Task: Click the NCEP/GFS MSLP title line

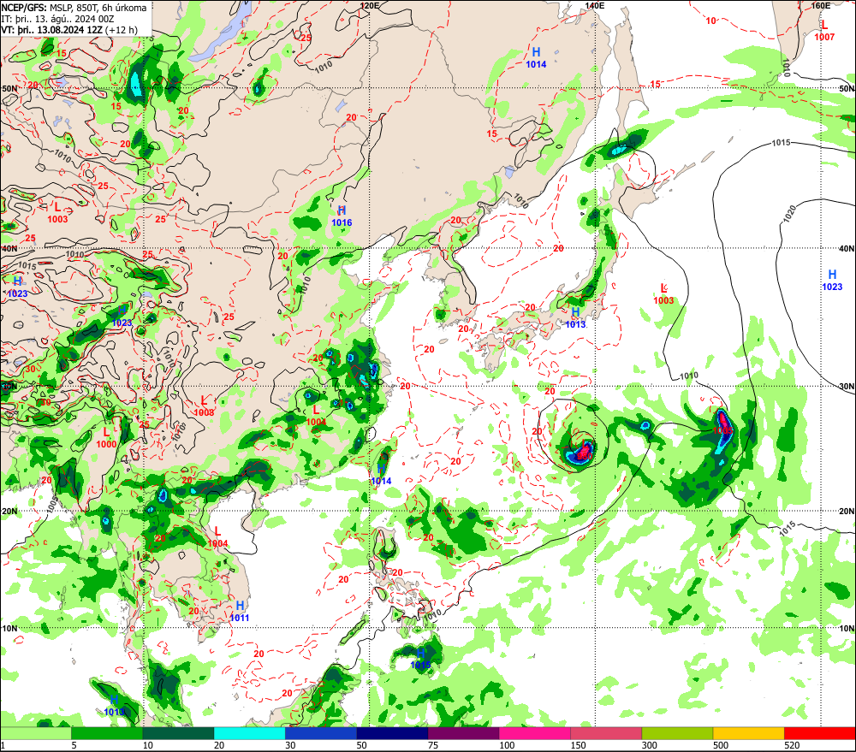Action: [x=74, y=8]
